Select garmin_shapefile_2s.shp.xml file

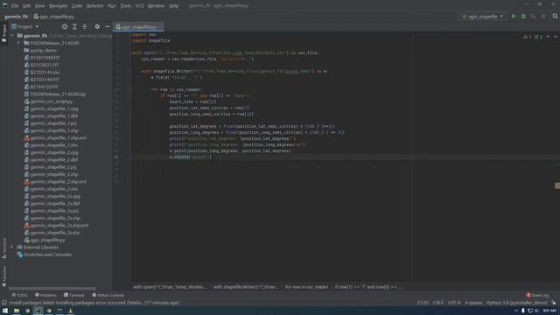(59, 226)
